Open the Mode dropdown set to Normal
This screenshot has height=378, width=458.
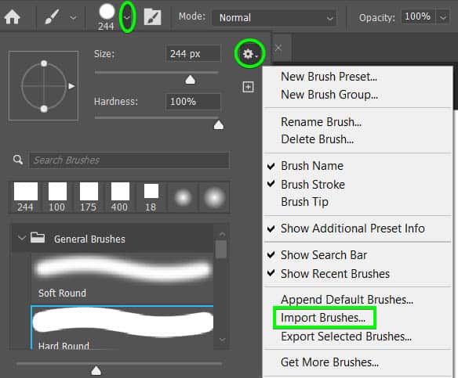tap(274, 18)
